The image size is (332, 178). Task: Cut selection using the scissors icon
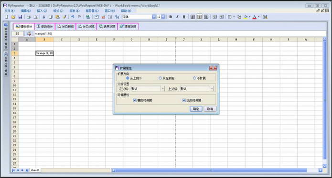[44, 17]
